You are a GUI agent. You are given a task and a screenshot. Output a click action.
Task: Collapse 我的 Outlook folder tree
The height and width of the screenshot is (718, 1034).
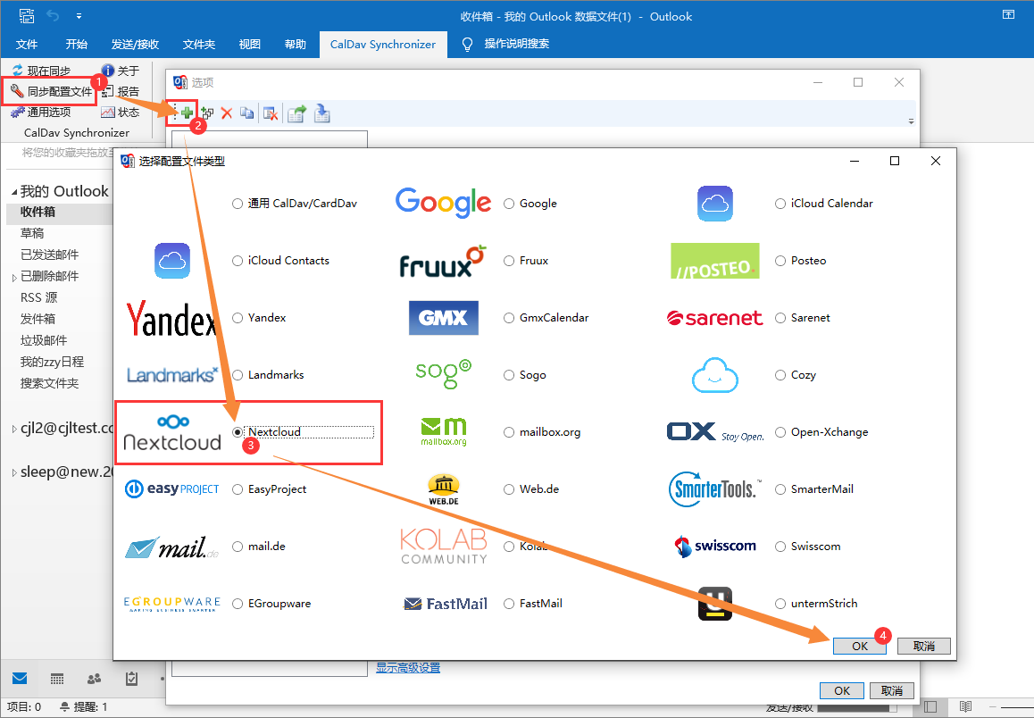coord(14,192)
